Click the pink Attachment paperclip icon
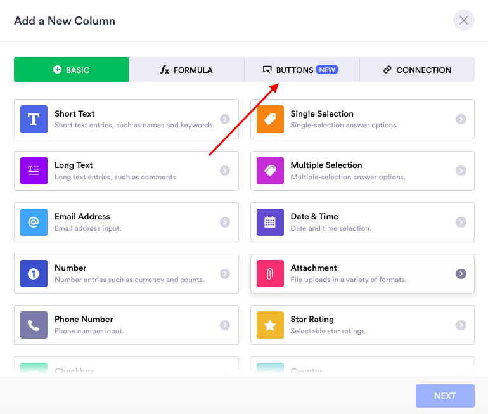Screen dimensions: 488x414 270,273
